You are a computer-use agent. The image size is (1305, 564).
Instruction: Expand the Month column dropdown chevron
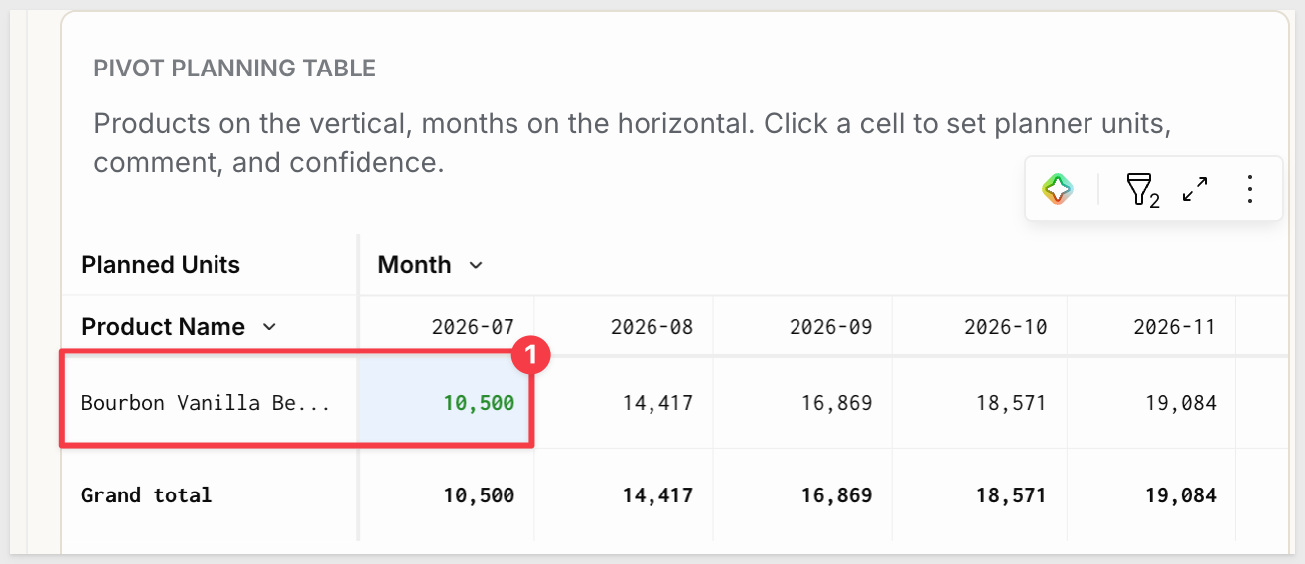pos(476,265)
